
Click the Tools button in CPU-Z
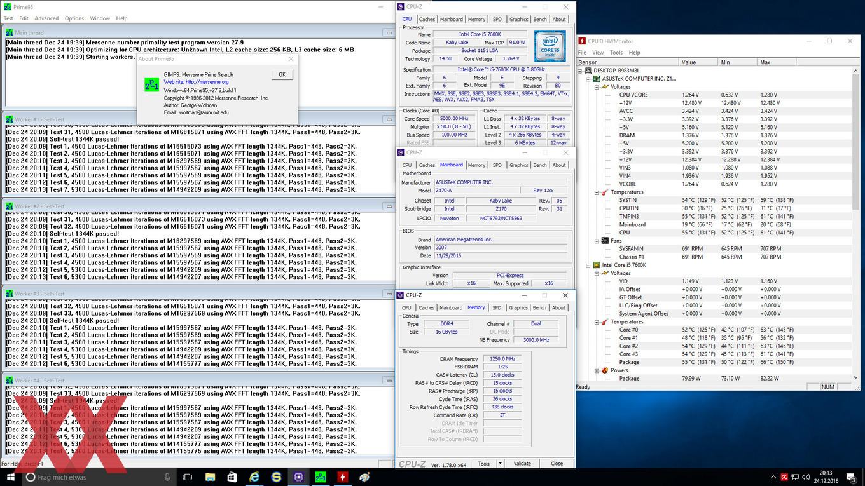(x=484, y=463)
